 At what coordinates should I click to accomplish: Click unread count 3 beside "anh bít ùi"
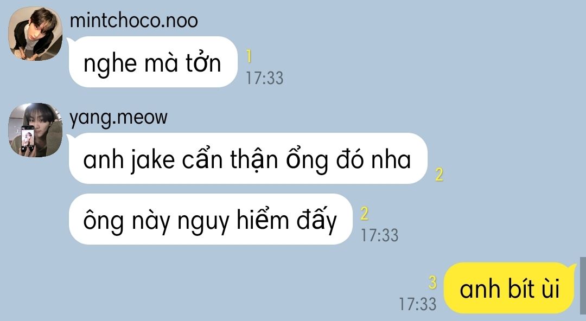432,283
